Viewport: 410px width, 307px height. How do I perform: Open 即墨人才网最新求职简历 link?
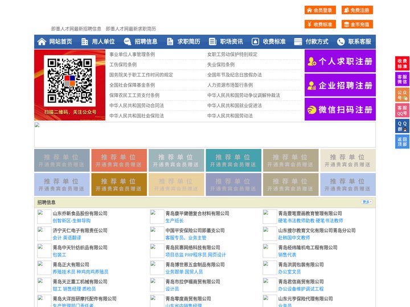coord(131,29)
